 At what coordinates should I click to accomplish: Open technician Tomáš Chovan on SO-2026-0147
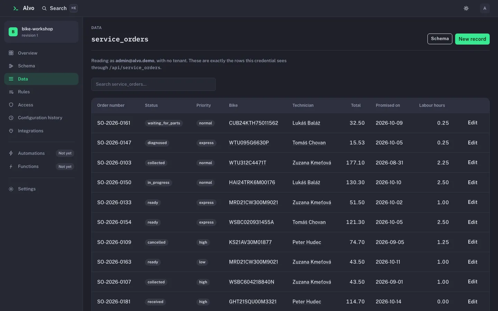point(309,143)
